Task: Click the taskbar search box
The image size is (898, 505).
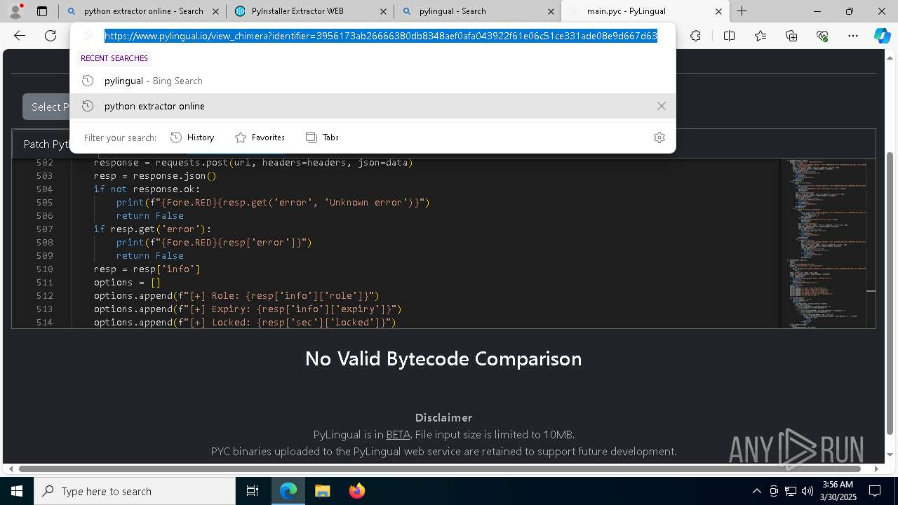Action: (135, 491)
